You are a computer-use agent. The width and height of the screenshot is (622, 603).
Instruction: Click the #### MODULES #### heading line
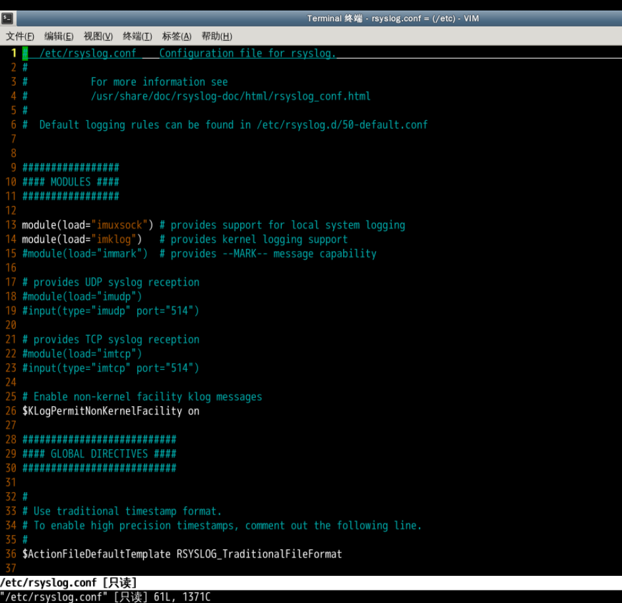(x=71, y=182)
